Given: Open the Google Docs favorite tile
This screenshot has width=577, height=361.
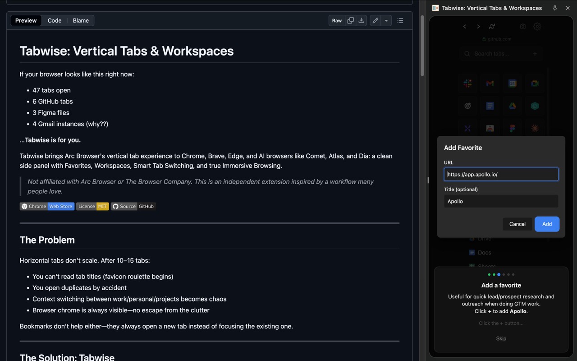Looking at the screenshot, I should tap(490, 106).
